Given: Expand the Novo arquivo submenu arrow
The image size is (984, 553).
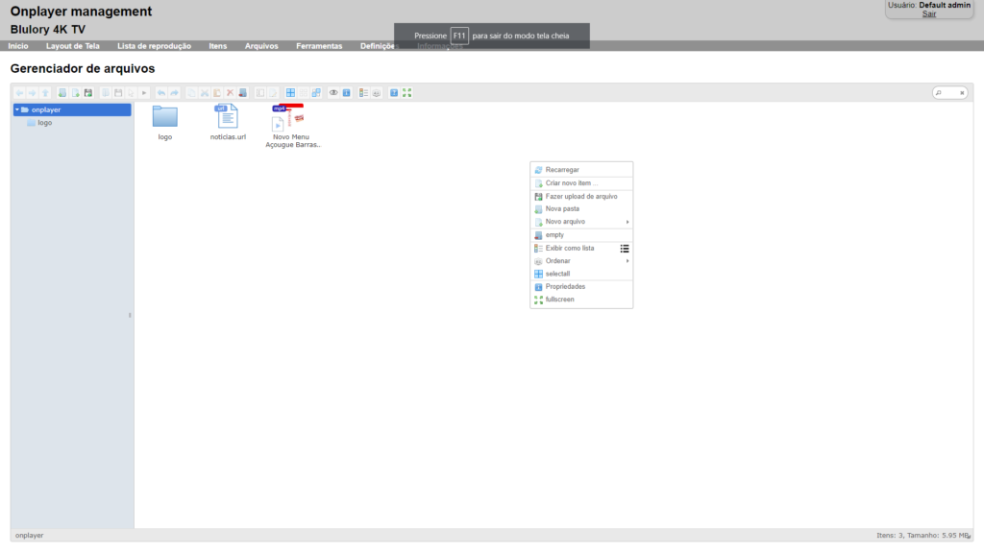Looking at the screenshot, I should point(627,222).
